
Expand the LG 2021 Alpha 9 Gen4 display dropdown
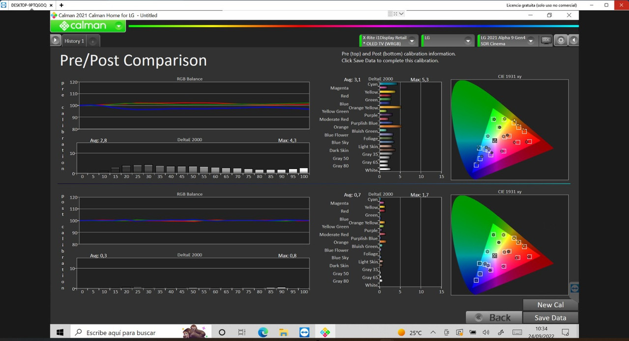point(531,40)
